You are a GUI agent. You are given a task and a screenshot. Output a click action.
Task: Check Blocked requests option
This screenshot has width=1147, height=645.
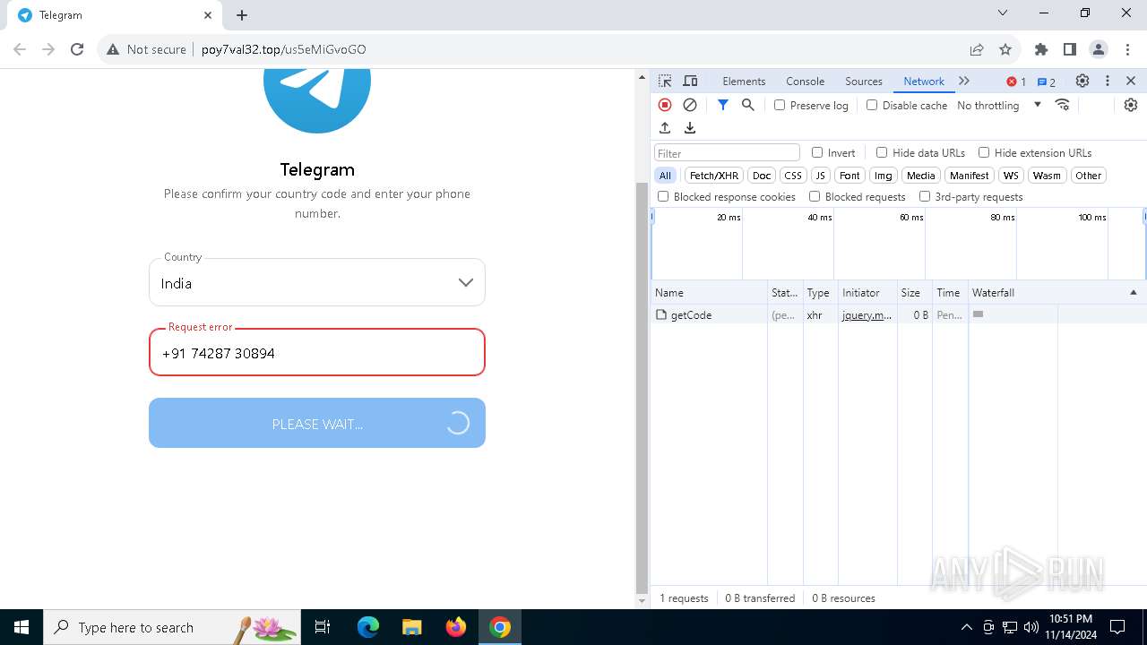(x=815, y=196)
